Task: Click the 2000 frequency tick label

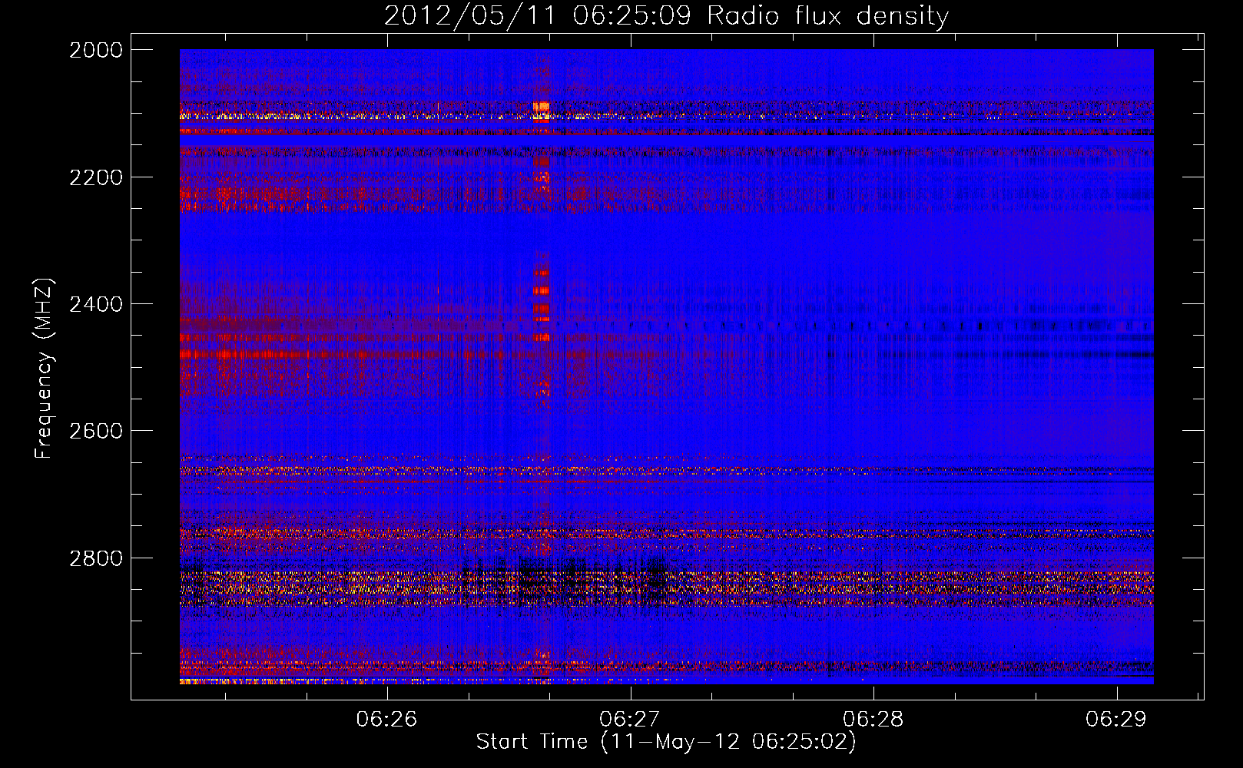Action: (96, 50)
